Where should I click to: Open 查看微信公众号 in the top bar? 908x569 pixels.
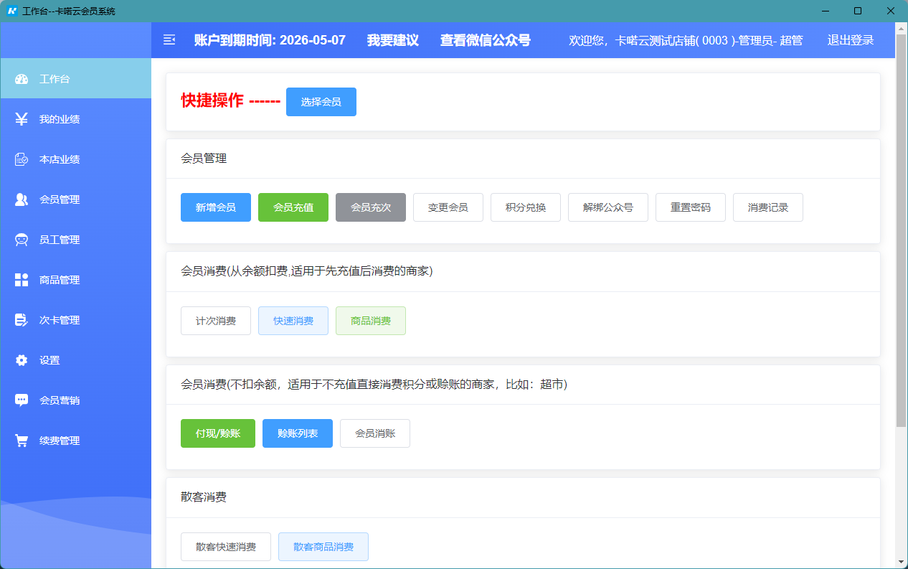(x=485, y=40)
